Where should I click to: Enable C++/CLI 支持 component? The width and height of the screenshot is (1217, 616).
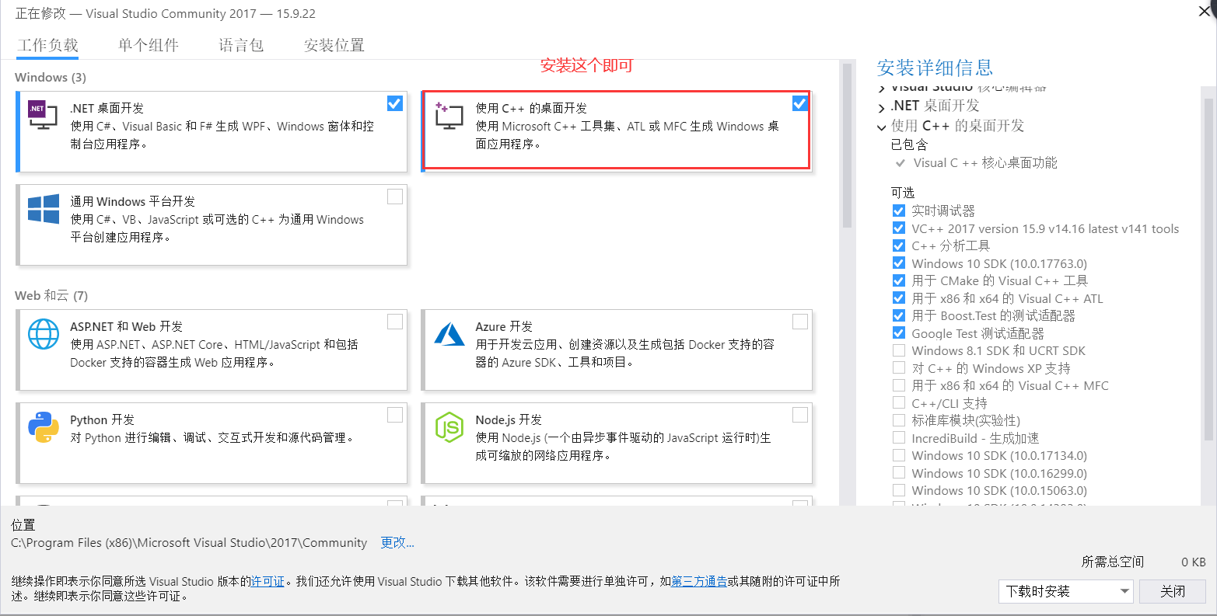pyautogui.click(x=899, y=402)
